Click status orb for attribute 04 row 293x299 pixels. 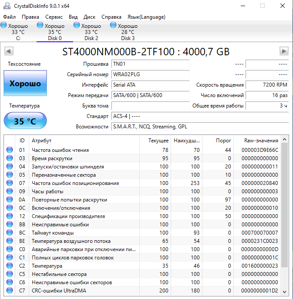coord(10,166)
